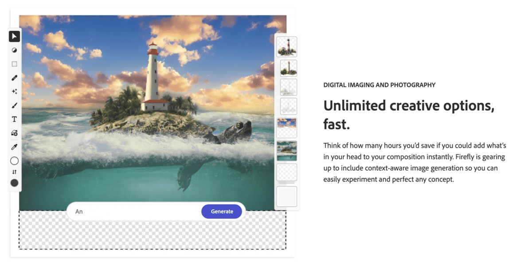This screenshot has width=532, height=268.
Task: Select the Brush tool
Action: pyautogui.click(x=14, y=105)
